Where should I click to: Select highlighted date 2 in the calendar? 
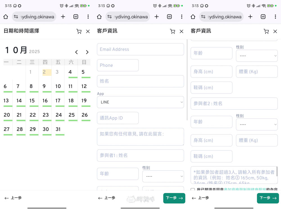click(x=44, y=72)
